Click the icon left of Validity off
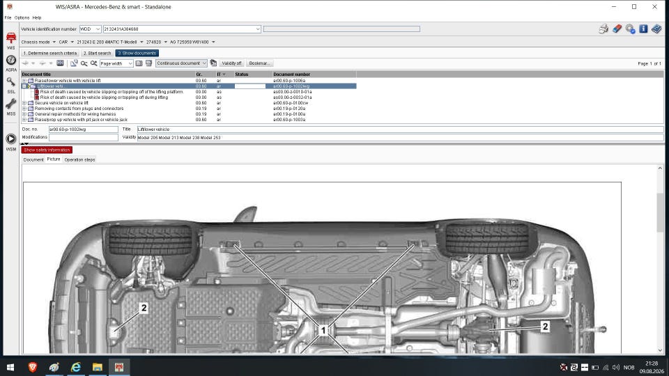 [x=213, y=63]
